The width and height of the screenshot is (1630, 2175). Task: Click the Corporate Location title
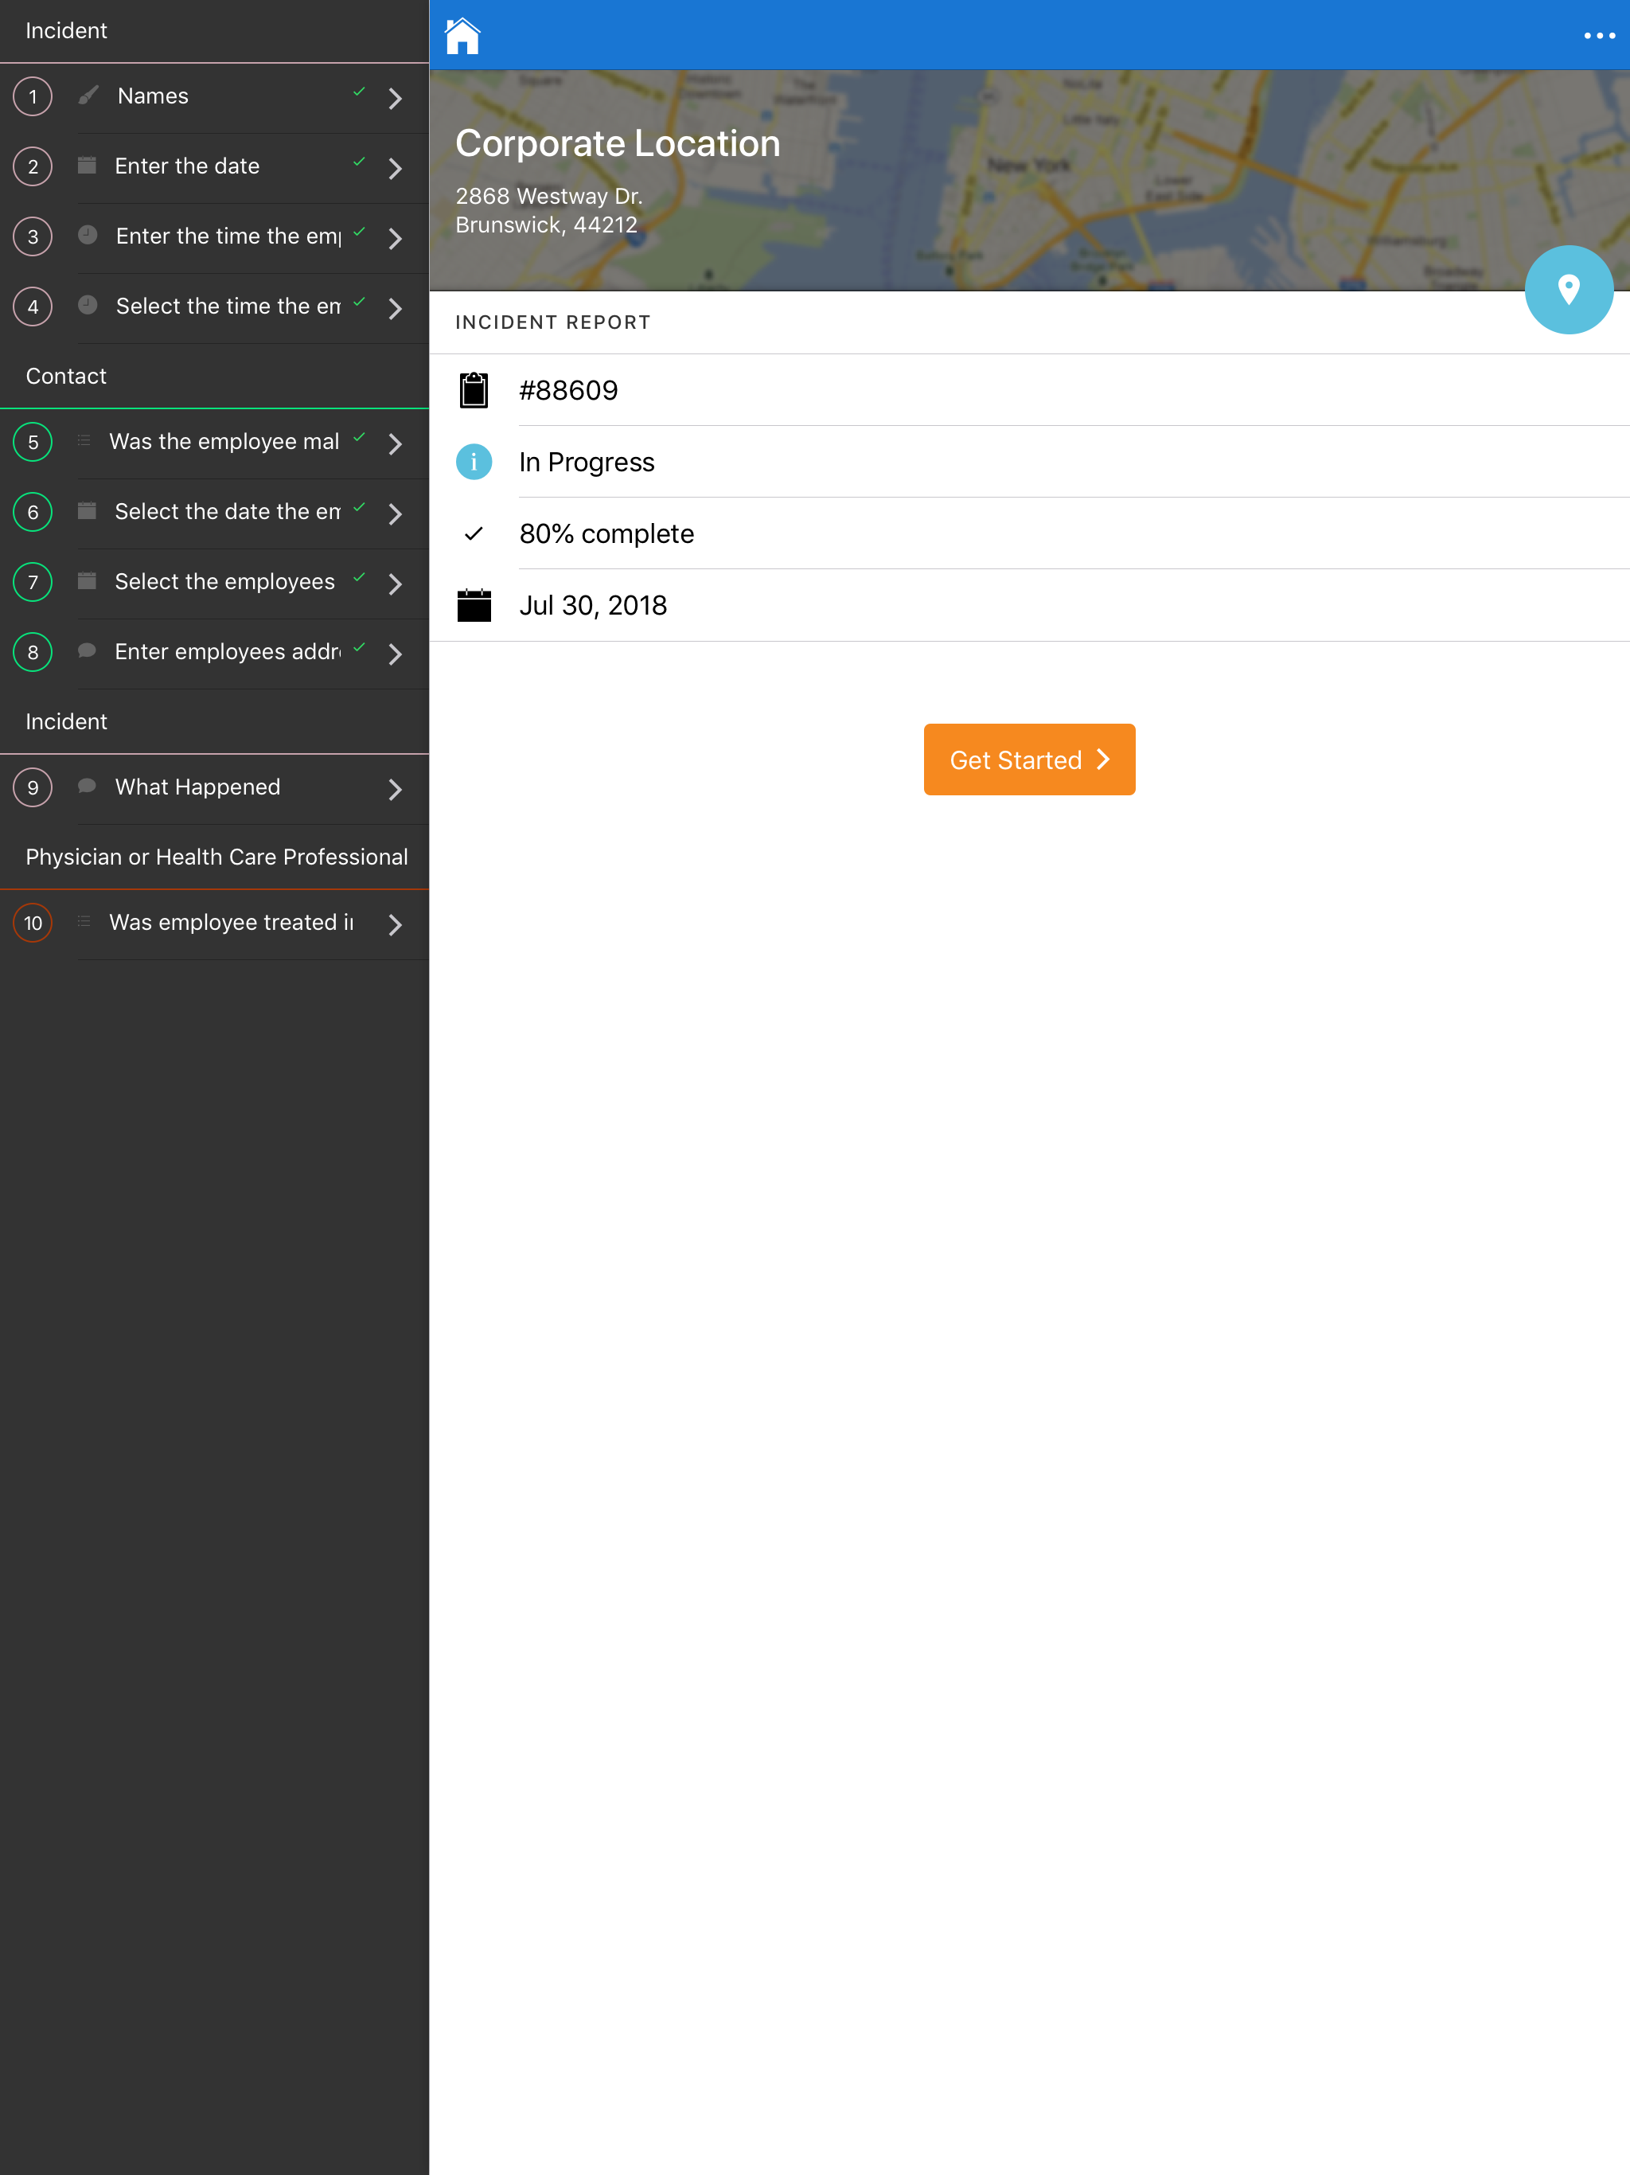click(618, 143)
